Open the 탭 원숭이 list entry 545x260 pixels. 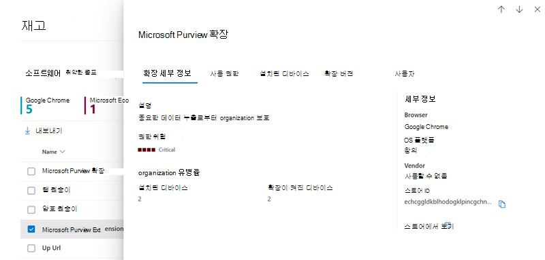pos(56,190)
